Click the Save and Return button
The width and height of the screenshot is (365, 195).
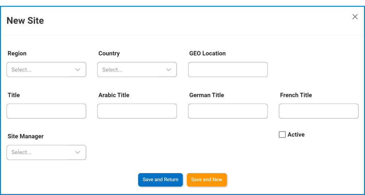coord(160,180)
